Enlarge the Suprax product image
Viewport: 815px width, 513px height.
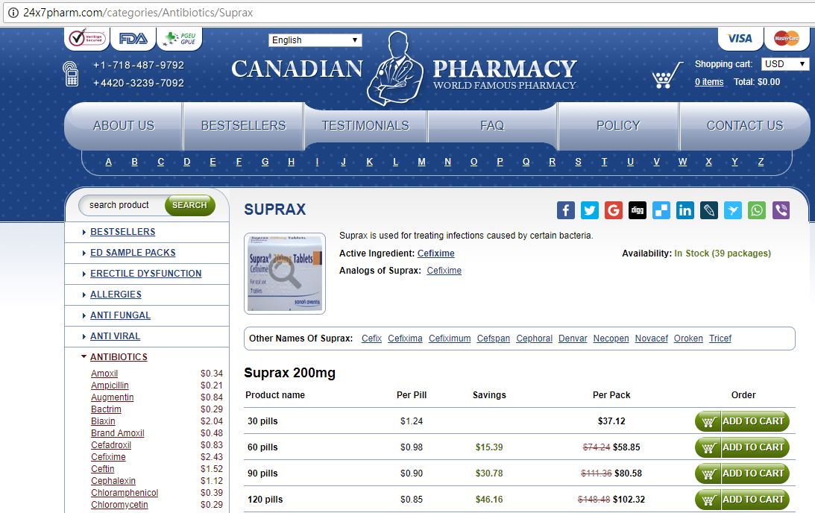pos(285,273)
